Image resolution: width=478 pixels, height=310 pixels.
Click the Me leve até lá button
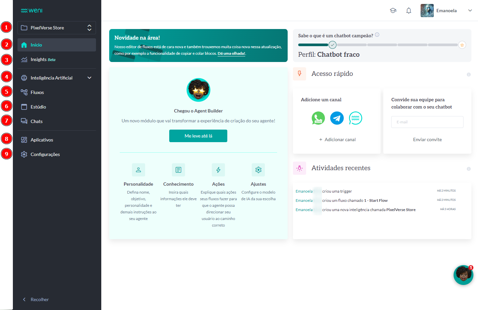click(198, 136)
